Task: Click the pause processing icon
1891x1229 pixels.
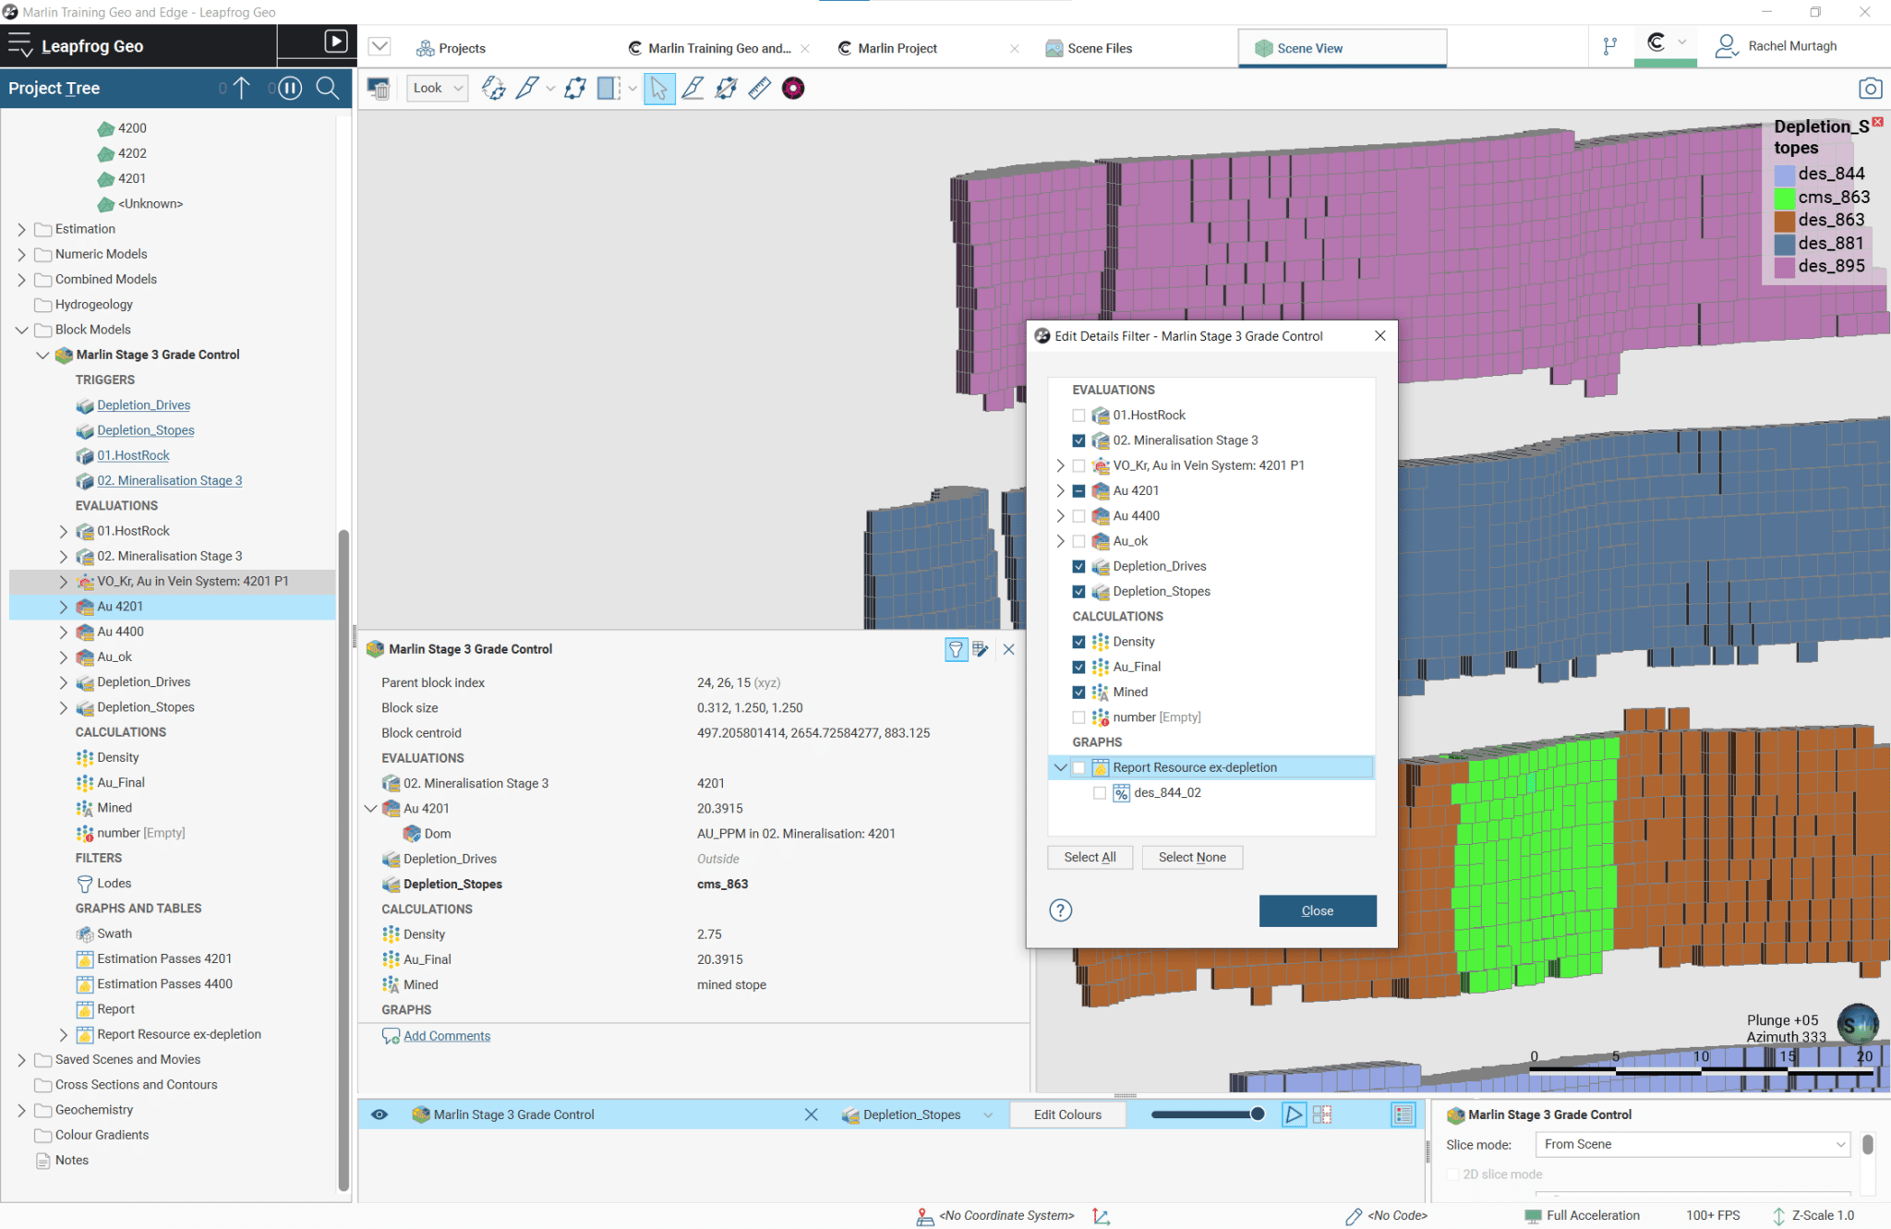Action: click(x=290, y=88)
